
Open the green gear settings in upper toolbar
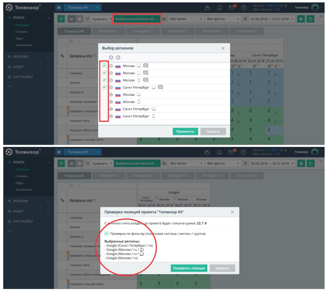click(301, 19)
